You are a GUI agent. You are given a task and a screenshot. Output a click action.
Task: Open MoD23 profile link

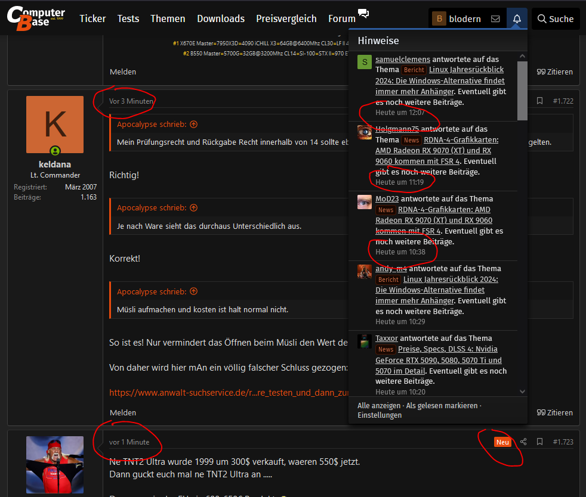tap(387, 199)
